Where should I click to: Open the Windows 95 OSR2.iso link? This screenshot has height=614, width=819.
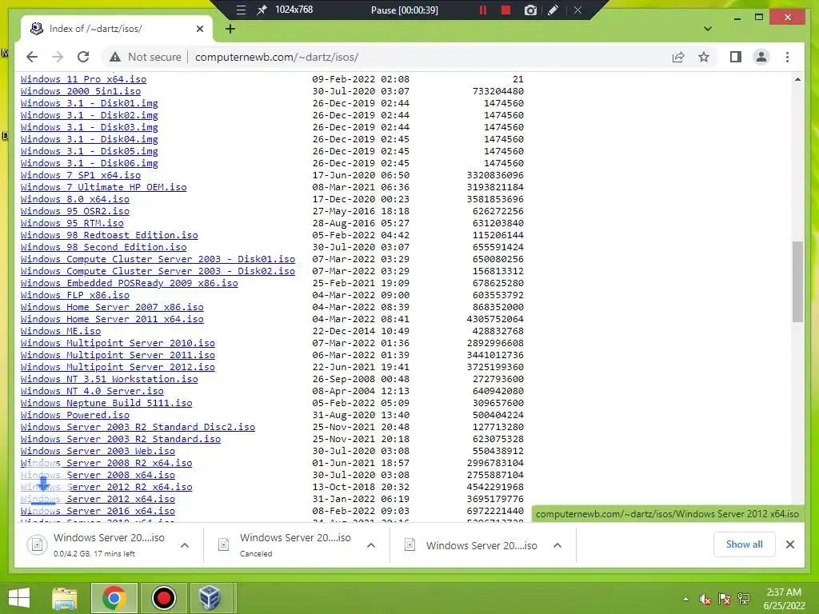tap(75, 211)
